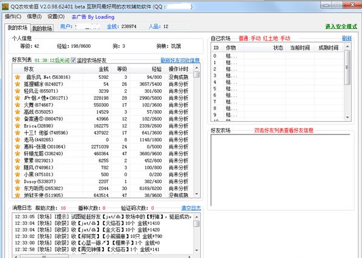Switch to the 我的农场 tab
This screenshot has width=362, height=258.
tap(17, 28)
